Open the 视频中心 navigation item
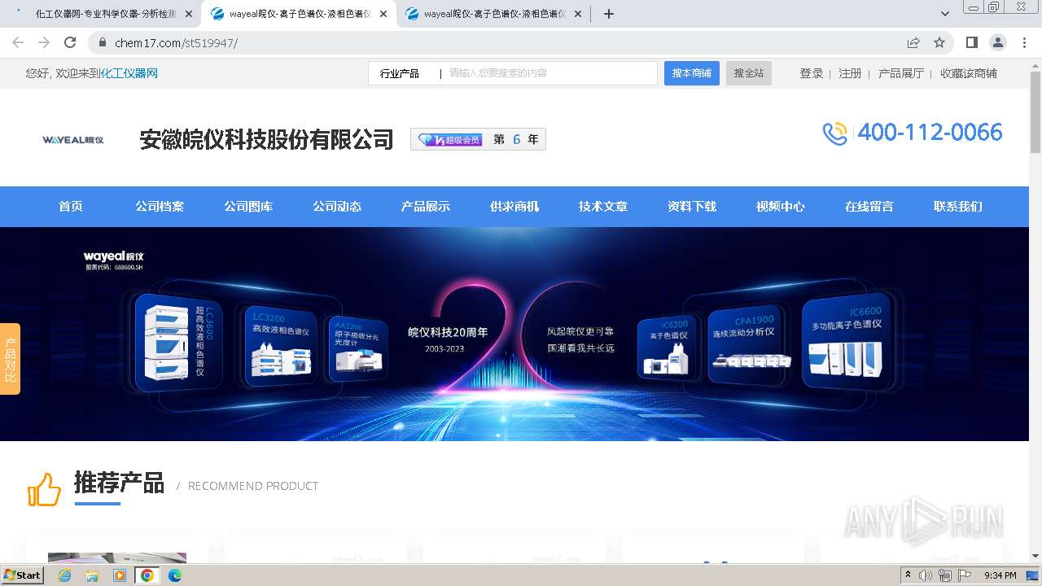Viewport: 1042px width, 586px height. 781,207
